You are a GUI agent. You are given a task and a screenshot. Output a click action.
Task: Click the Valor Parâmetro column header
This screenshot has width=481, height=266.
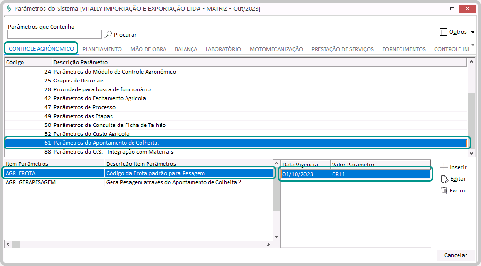pyautogui.click(x=381, y=164)
